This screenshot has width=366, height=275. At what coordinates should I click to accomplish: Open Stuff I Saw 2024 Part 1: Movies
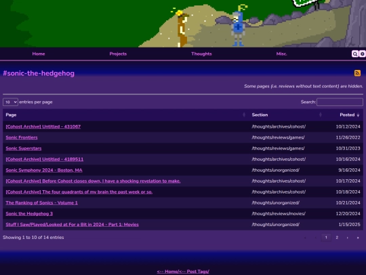click(x=72, y=225)
